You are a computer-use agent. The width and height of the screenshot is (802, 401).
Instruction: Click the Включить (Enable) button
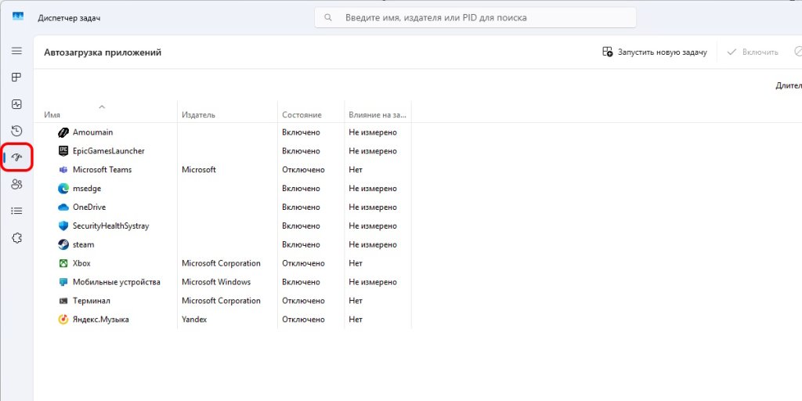pyautogui.click(x=753, y=52)
